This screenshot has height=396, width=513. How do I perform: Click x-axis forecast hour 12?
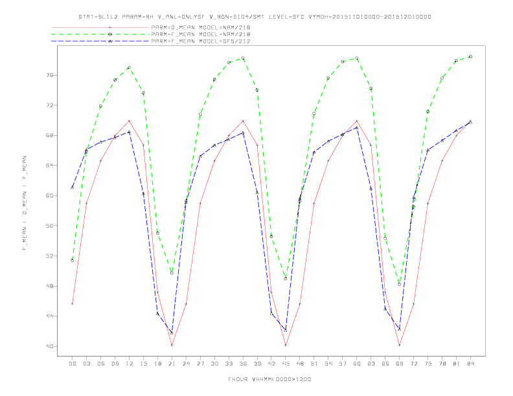(x=130, y=364)
